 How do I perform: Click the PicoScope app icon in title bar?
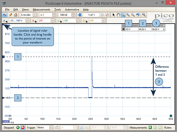coord(4,3)
